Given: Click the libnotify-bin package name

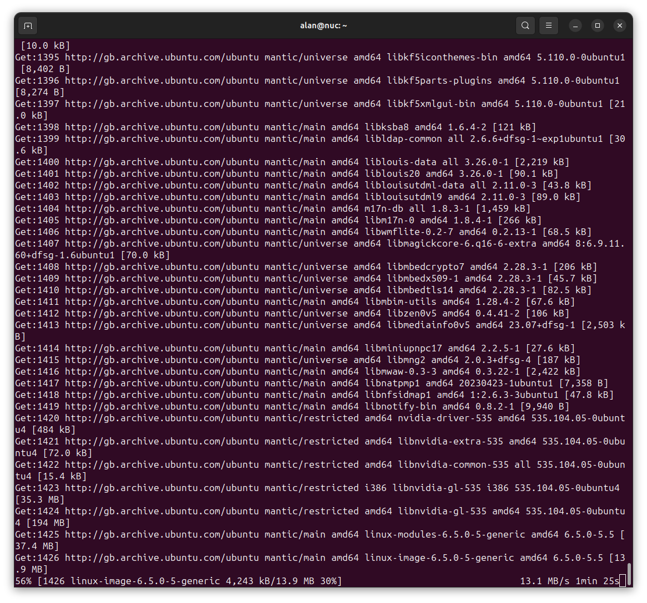Looking at the screenshot, I should coord(400,406).
